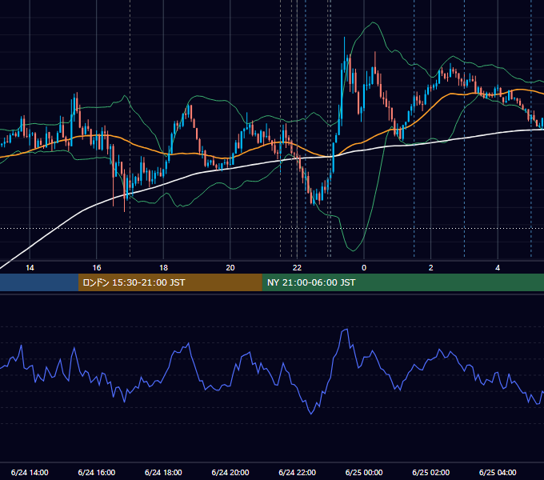Image resolution: width=544 pixels, height=480 pixels.
Task: Click the 6/25 00:00 date label
Action: (364, 472)
